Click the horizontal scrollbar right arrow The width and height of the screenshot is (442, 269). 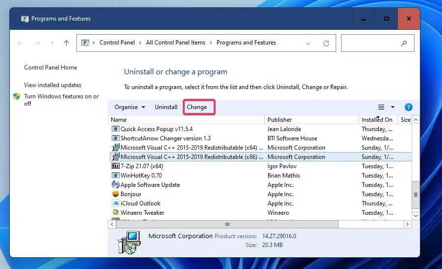tap(407, 224)
